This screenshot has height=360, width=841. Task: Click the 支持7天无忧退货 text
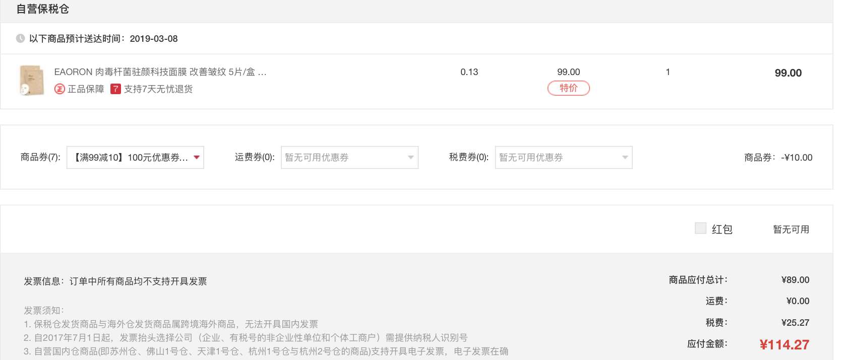click(x=158, y=89)
